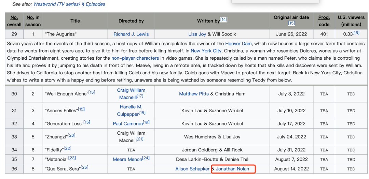369x179 pixels.
Task: Open citation [25] after Que Sera, Sera
Action: click(84, 167)
